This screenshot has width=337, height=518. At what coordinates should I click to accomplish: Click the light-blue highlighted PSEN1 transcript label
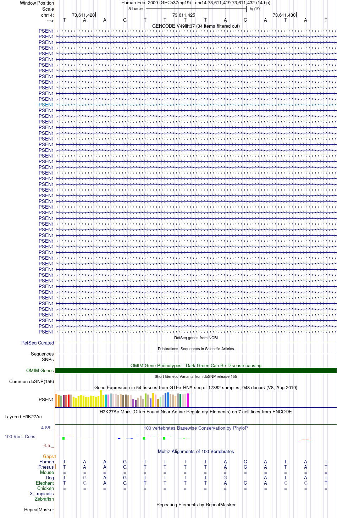pyautogui.click(x=46, y=105)
